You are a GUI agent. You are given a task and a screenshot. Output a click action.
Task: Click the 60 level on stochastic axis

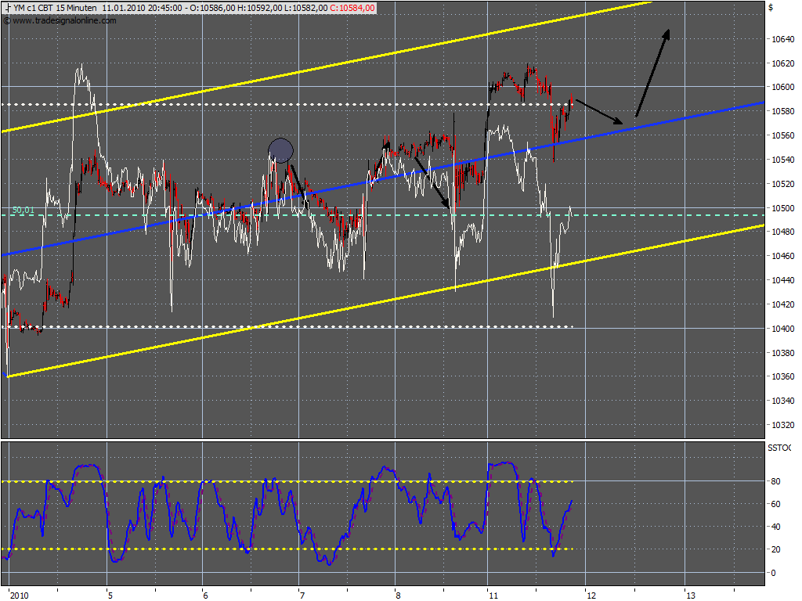pos(776,505)
